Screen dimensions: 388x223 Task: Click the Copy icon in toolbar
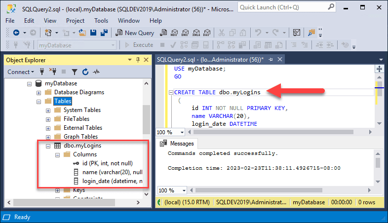click(x=233, y=33)
